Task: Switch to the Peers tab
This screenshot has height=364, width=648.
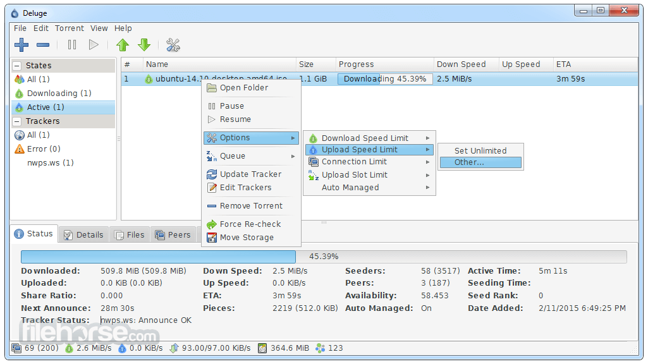Action: 173,234
